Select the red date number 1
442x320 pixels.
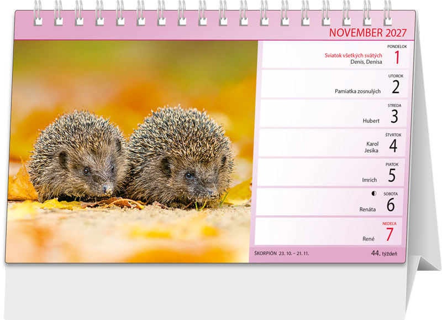point(397,58)
